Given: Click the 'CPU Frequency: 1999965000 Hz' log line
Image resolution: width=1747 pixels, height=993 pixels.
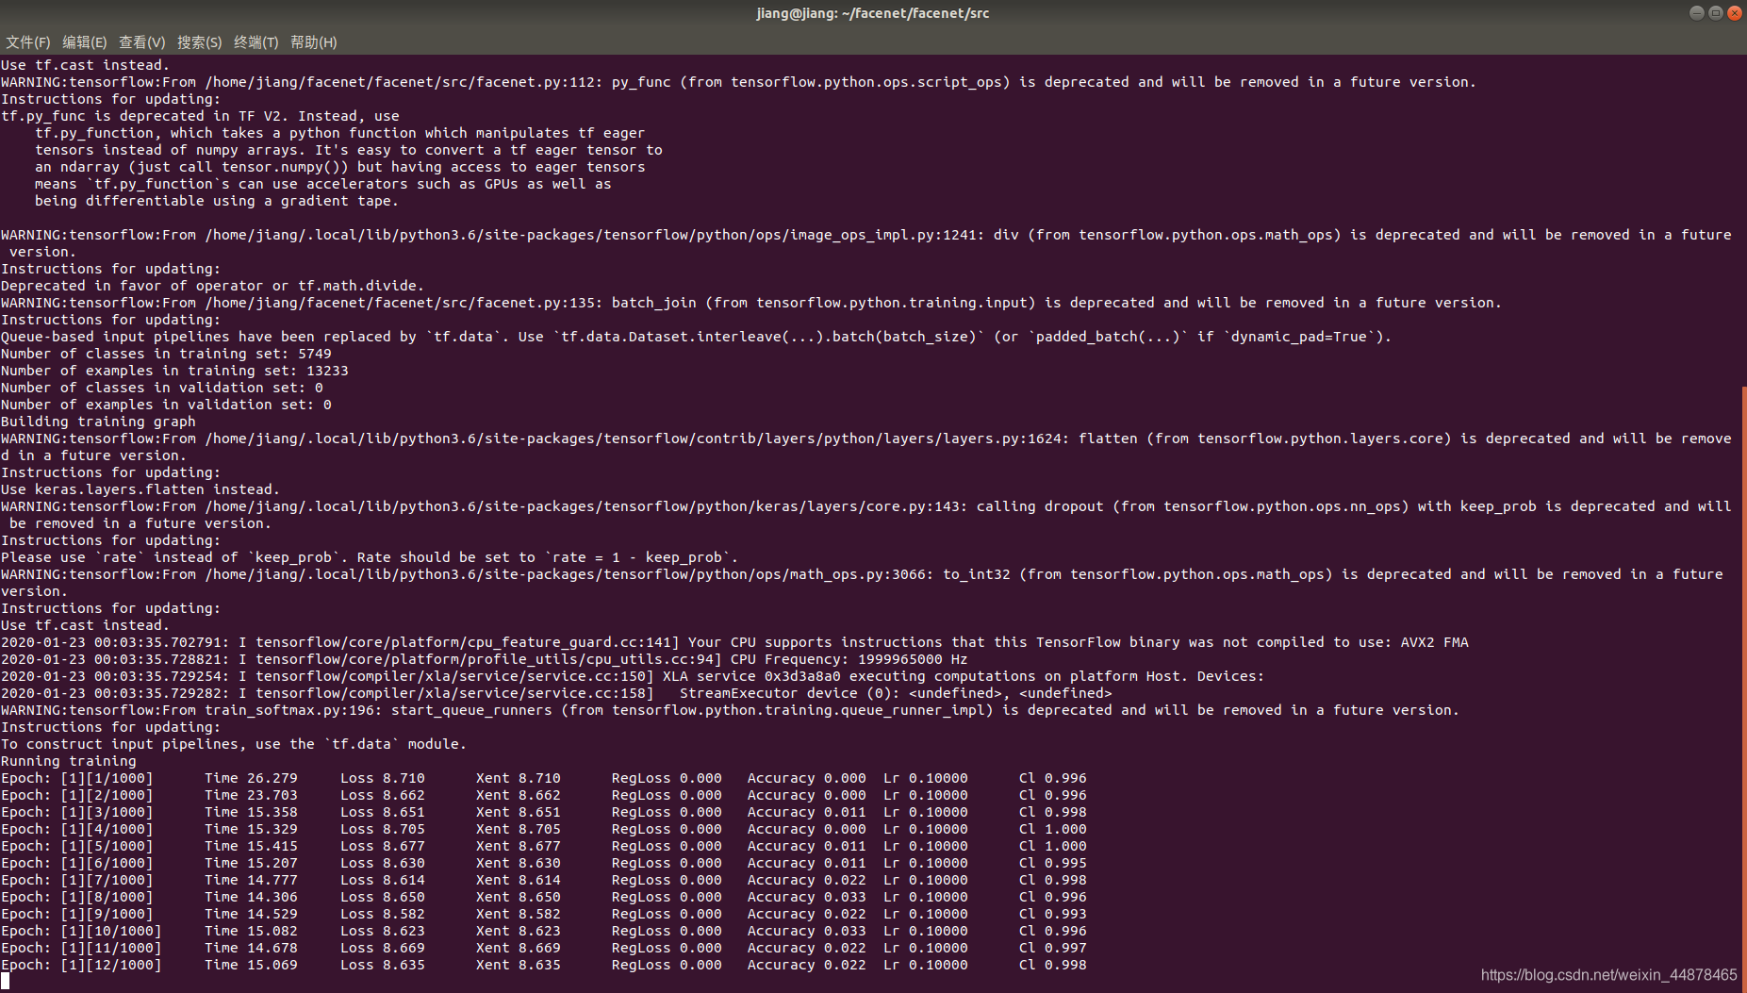Looking at the screenshot, I should coord(485,659).
